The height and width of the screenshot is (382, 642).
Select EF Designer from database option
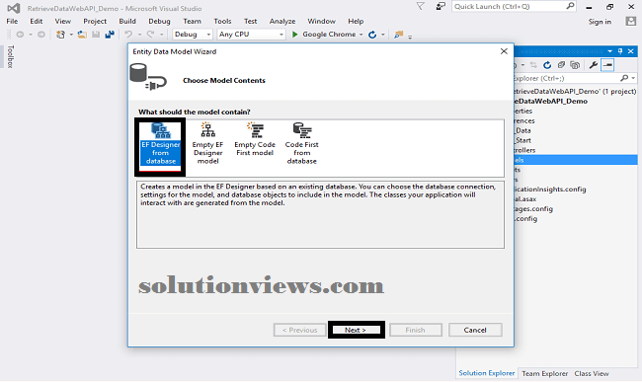pyautogui.click(x=160, y=143)
